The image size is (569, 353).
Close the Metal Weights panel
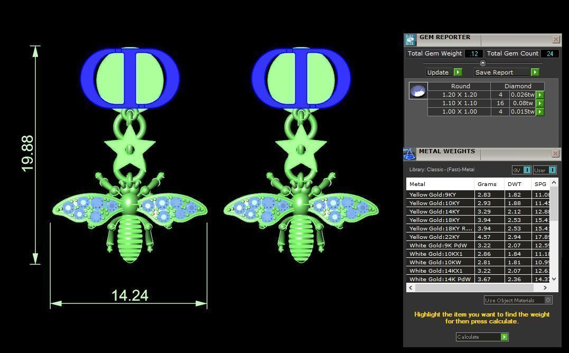tap(555, 153)
